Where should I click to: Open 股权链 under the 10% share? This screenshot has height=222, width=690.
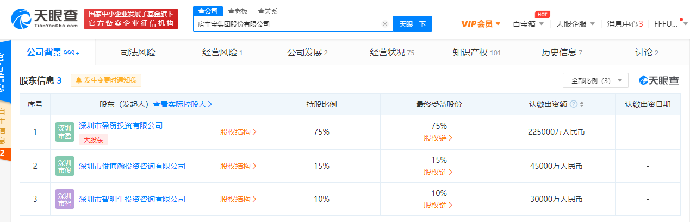pos(438,205)
